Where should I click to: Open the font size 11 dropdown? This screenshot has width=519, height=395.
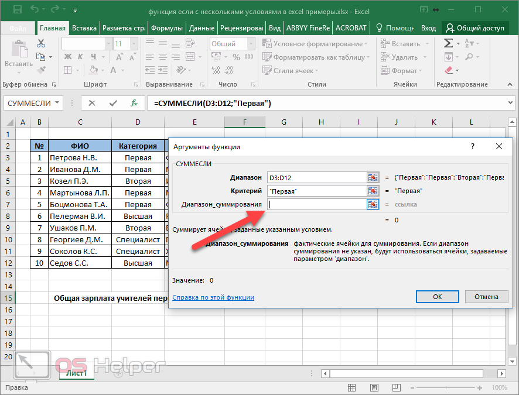coord(134,44)
